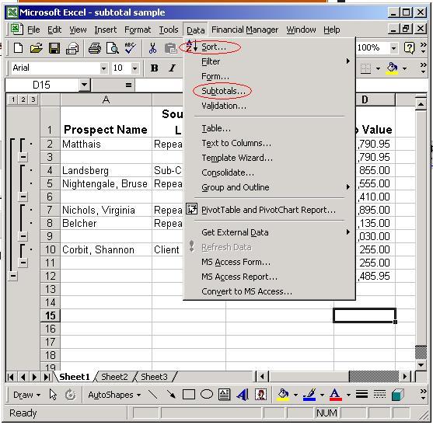Screen dimensions: 433x425
Task: Click the first sheet navigation button
Action: [11, 377]
